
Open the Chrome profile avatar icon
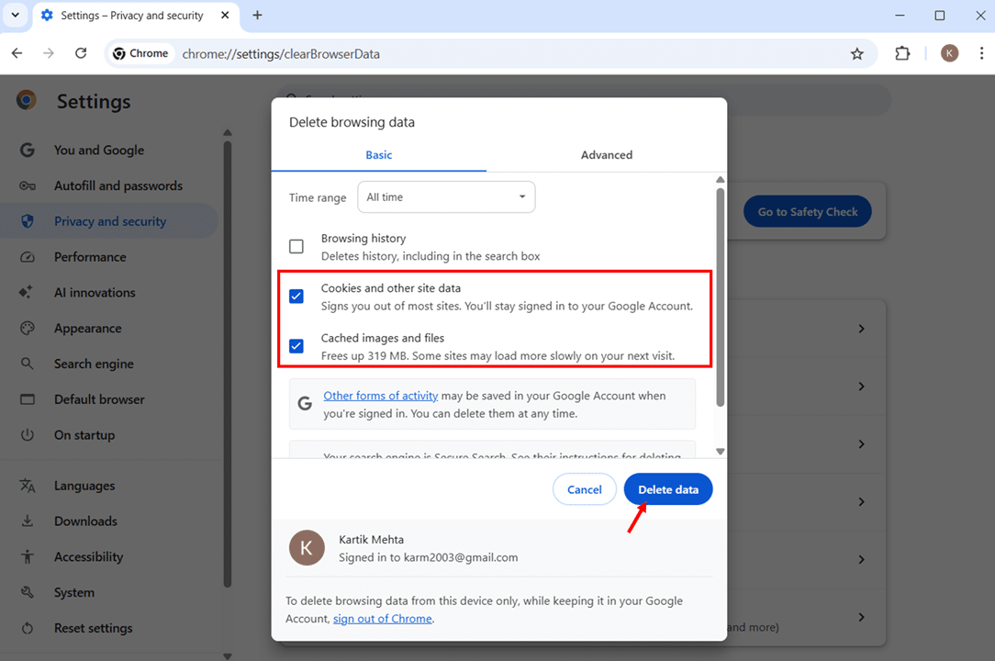(949, 53)
